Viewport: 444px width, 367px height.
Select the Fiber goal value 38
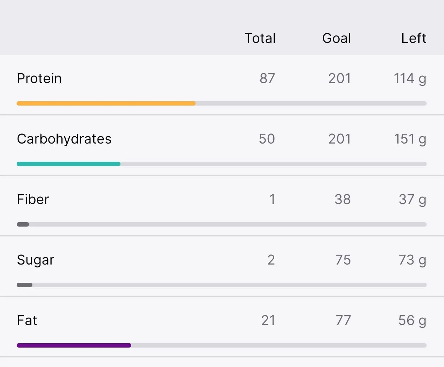[343, 199]
